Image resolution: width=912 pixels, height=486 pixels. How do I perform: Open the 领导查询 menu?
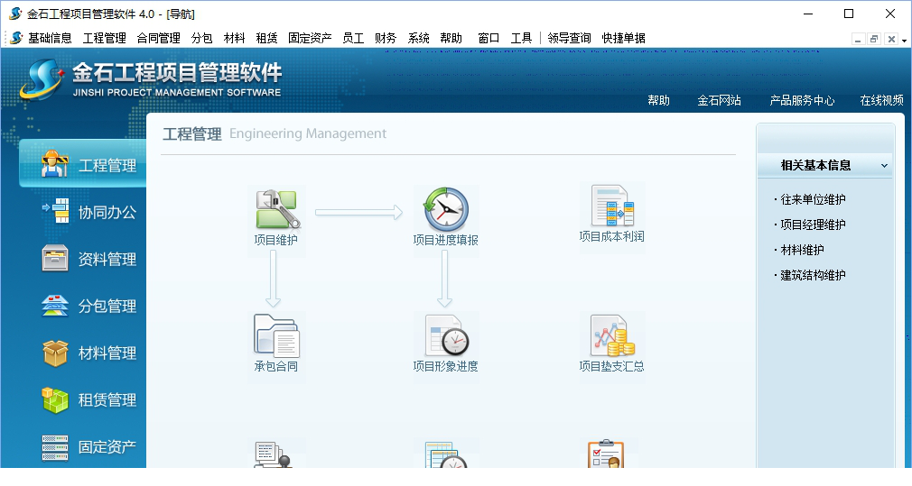(x=569, y=39)
